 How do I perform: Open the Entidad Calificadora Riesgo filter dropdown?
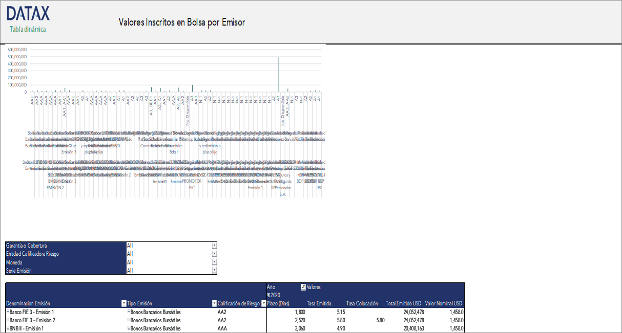[214, 254]
